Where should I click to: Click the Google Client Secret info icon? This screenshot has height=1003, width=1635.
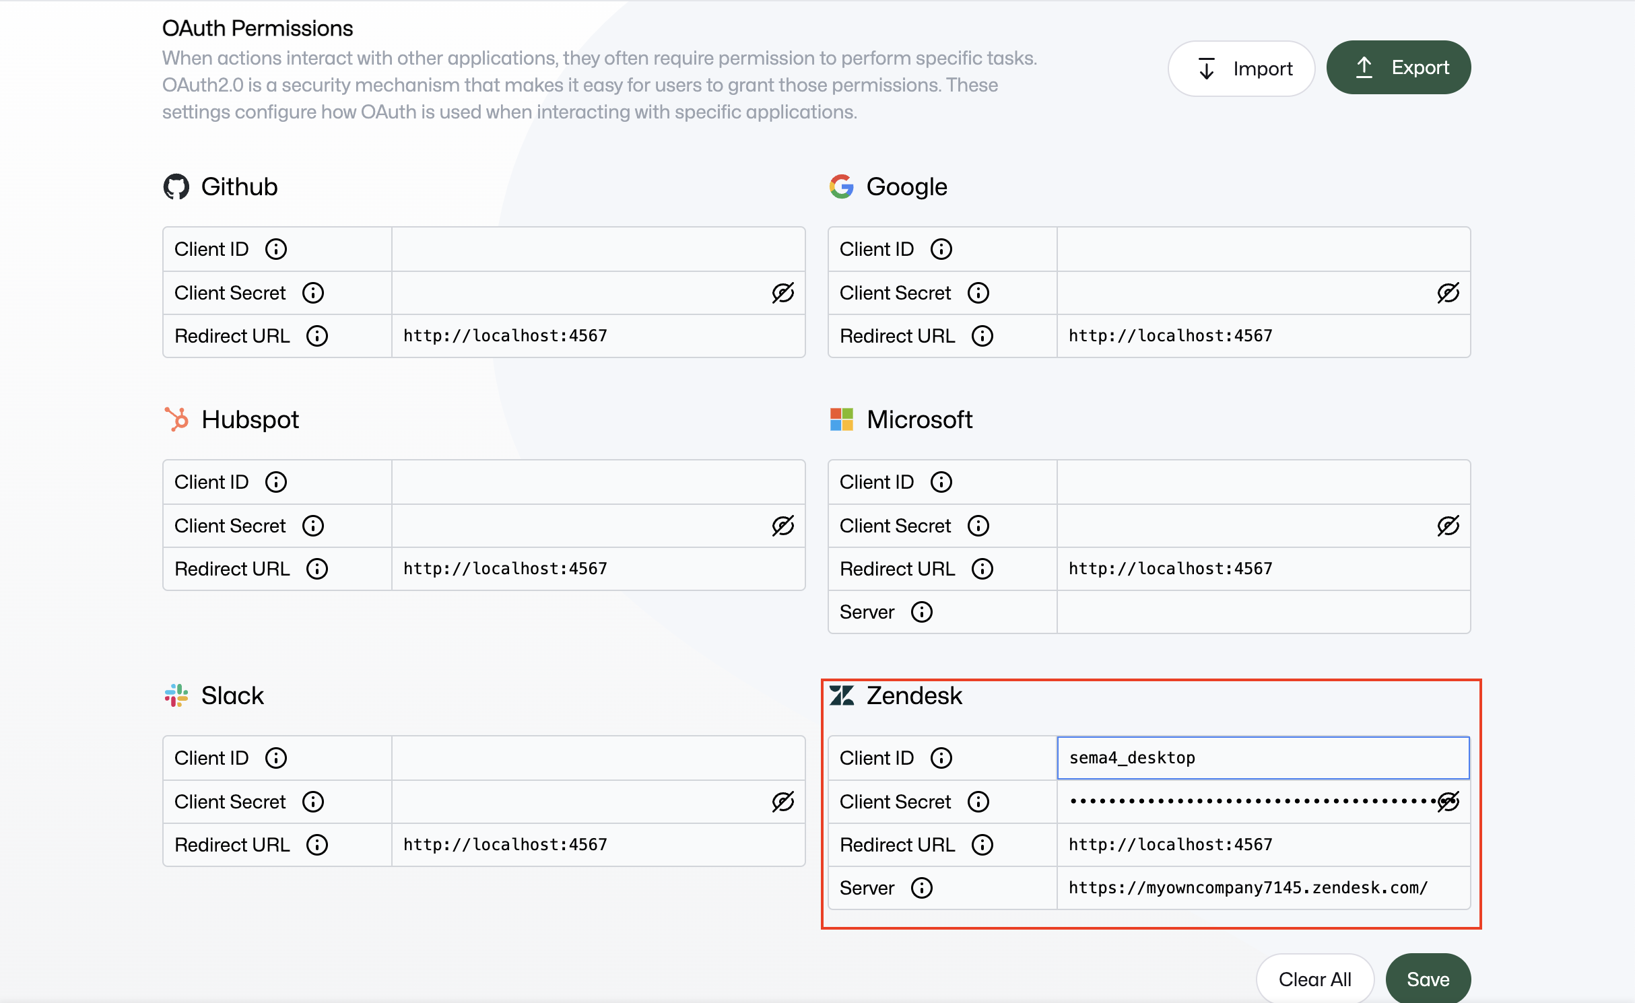pos(978,293)
